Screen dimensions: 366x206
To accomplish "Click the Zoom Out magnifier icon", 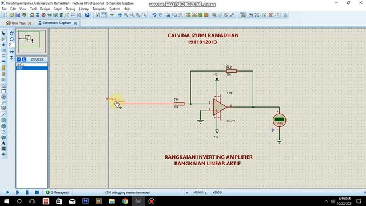I will (132, 15).
